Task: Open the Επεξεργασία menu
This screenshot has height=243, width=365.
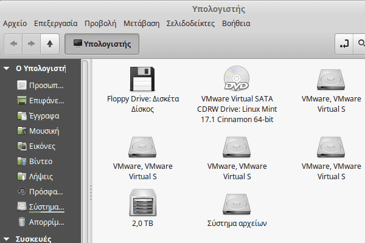Action: tap(55, 24)
